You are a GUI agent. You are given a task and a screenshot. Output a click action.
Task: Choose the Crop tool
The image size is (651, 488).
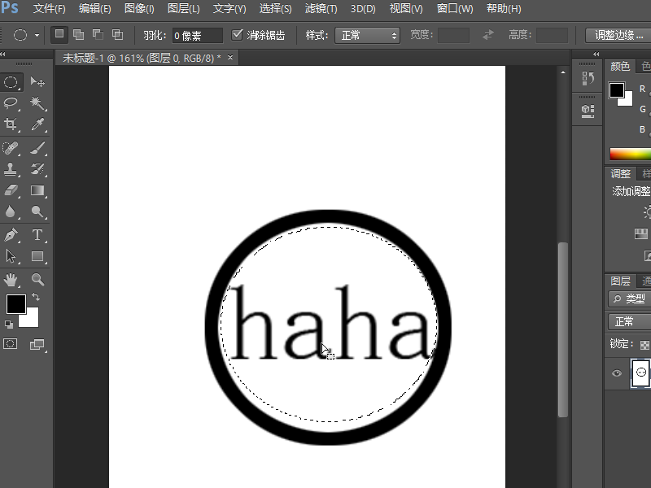click(11, 124)
